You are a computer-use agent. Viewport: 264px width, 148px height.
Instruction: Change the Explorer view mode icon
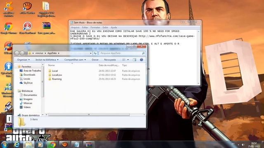coord(124,60)
